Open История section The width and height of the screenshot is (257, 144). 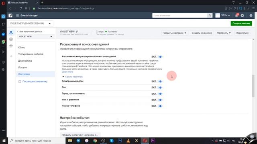click(23, 68)
